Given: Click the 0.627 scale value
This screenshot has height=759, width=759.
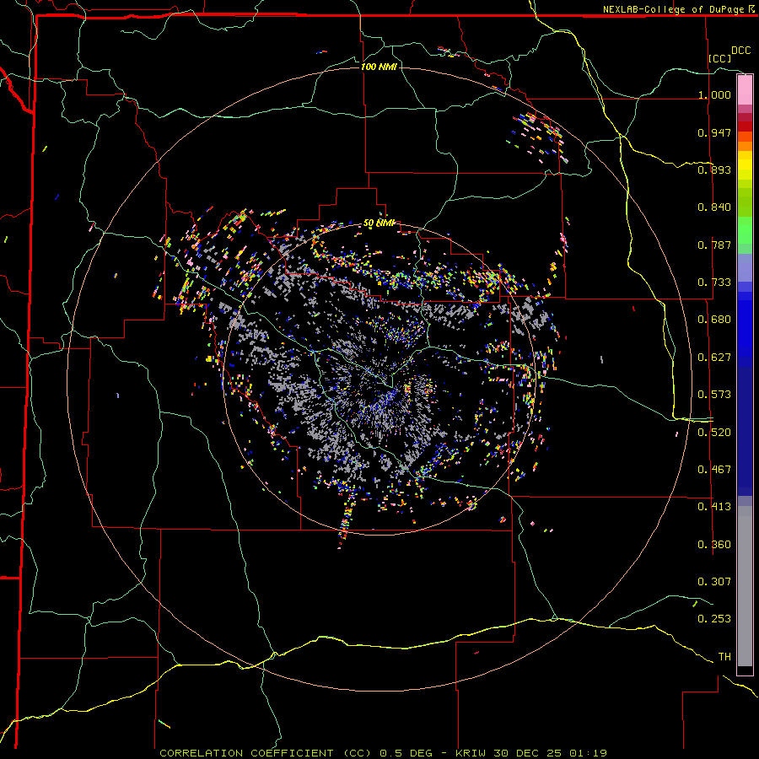Looking at the screenshot, I should pyautogui.click(x=714, y=358).
